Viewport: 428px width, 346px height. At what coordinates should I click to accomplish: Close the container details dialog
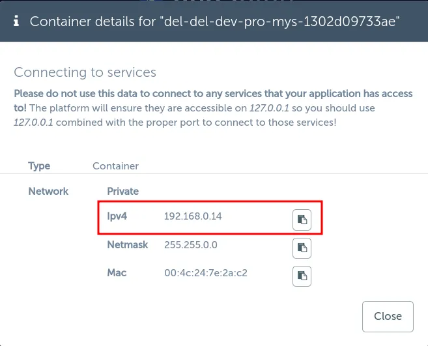pyautogui.click(x=388, y=316)
